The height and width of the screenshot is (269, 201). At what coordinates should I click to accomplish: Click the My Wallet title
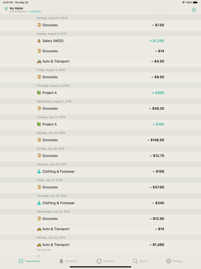[17, 8]
